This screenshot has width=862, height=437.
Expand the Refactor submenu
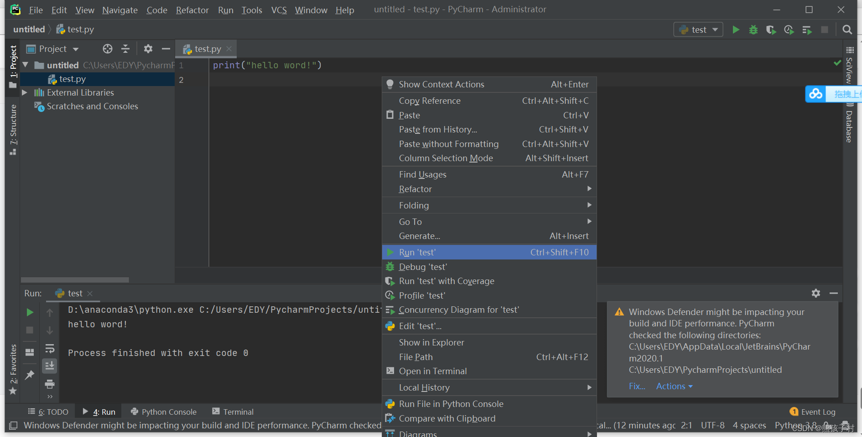pos(489,189)
